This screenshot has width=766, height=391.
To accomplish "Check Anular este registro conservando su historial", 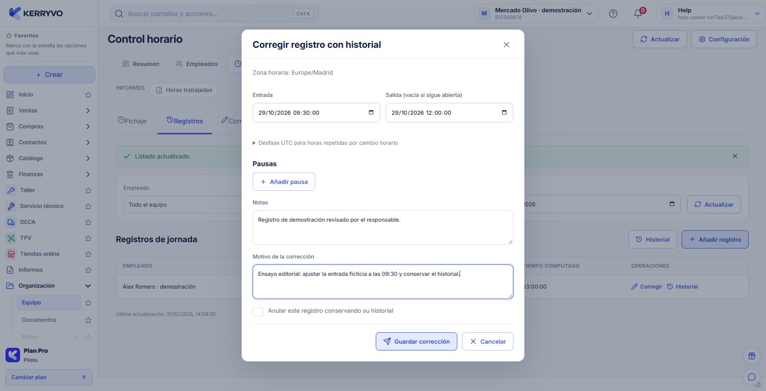I will (x=258, y=311).
